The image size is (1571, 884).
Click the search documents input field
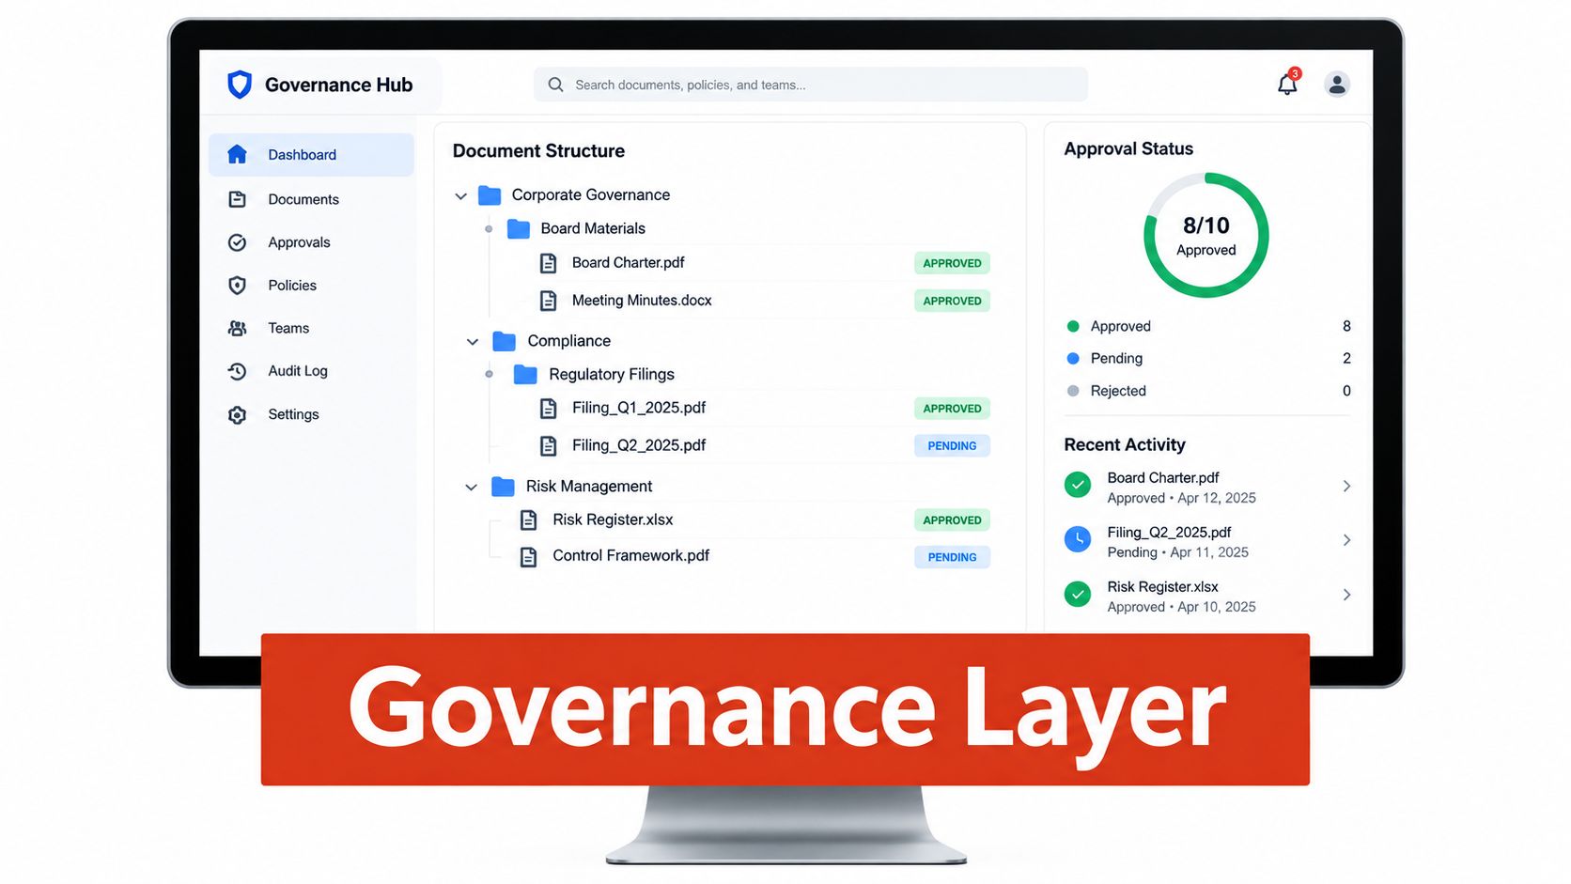tap(811, 85)
